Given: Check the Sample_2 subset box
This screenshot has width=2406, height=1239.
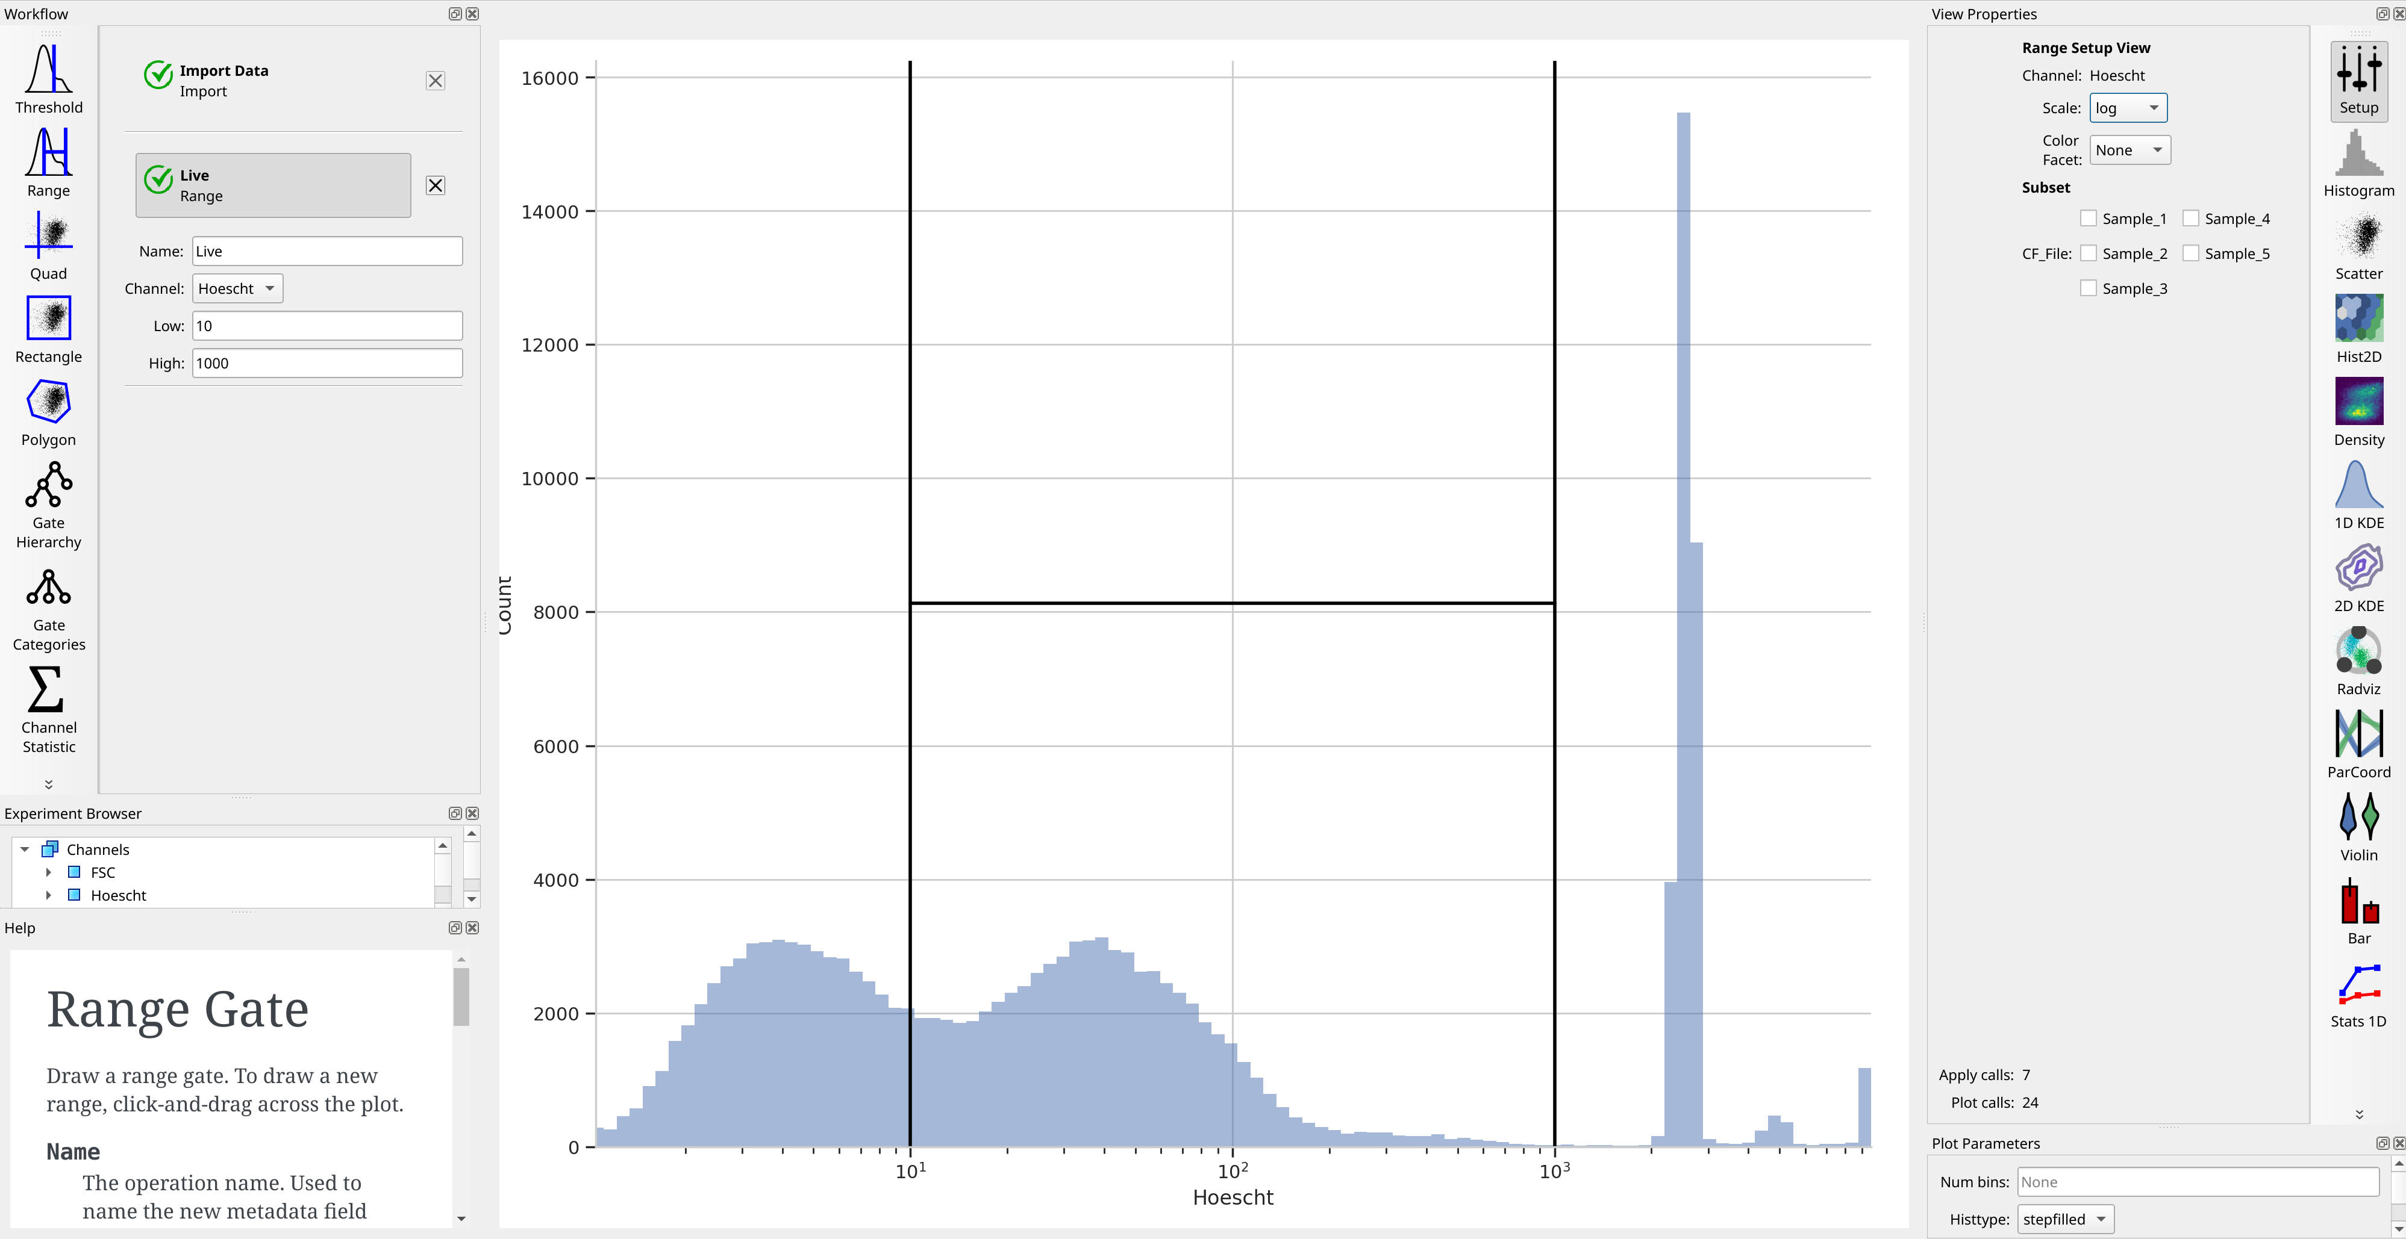Looking at the screenshot, I should pyautogui.click(x=2089, y=253).
